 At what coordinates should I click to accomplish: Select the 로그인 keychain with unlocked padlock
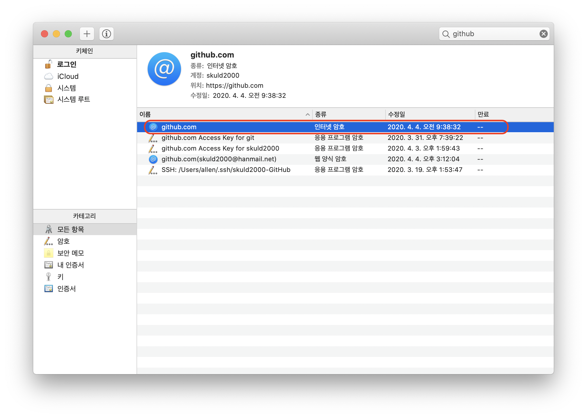(66, 64)
